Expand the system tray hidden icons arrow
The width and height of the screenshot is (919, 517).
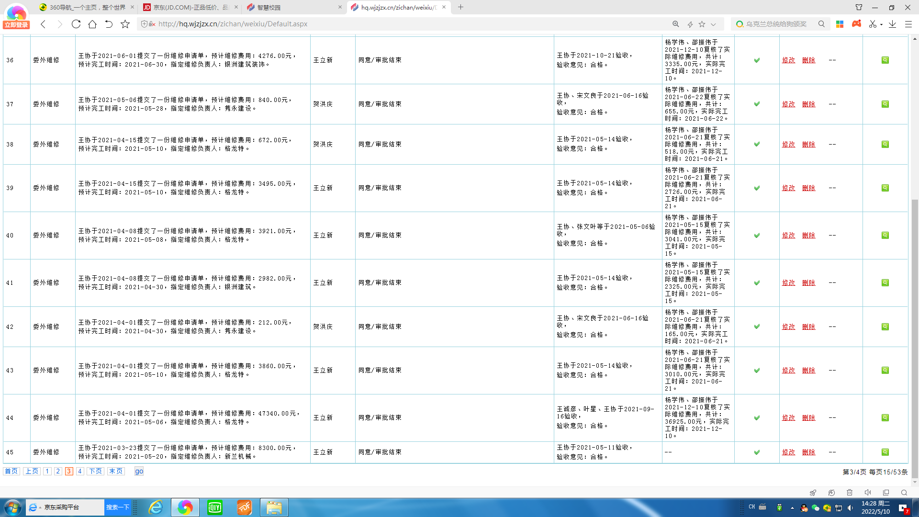click(x=792, y=508)
